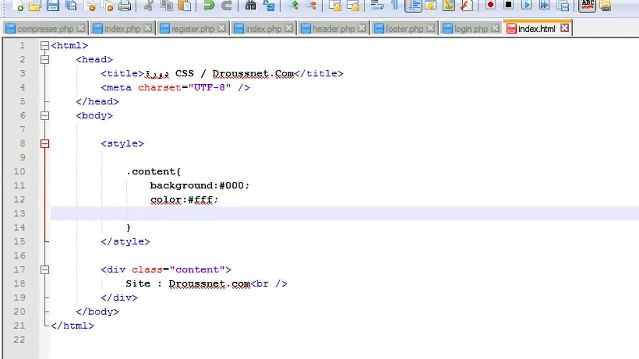Click the 'color:#fff;' text
The image size is (639, 359).
coord(184,199)
